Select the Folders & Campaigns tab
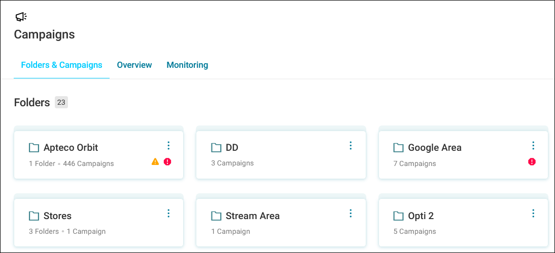The image size is (555, 253). point(61,65)
